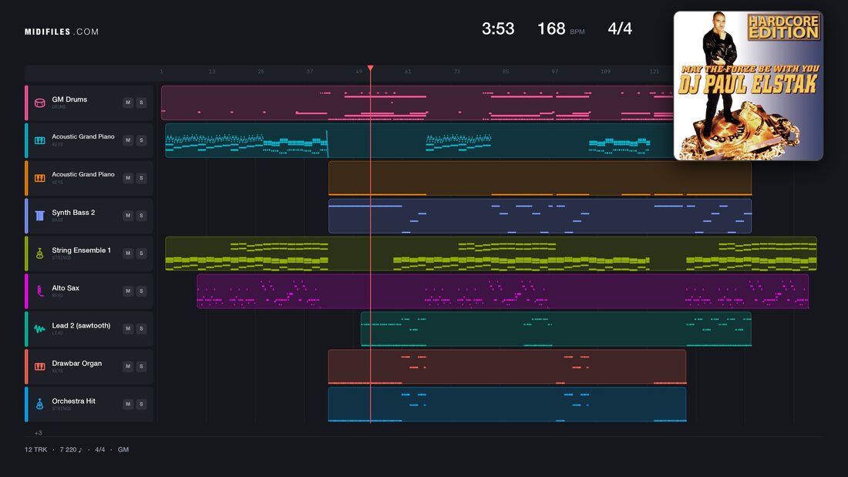Click bar 73 on the timeline ruler
The image size is (848, 477).
click(457, 72)
